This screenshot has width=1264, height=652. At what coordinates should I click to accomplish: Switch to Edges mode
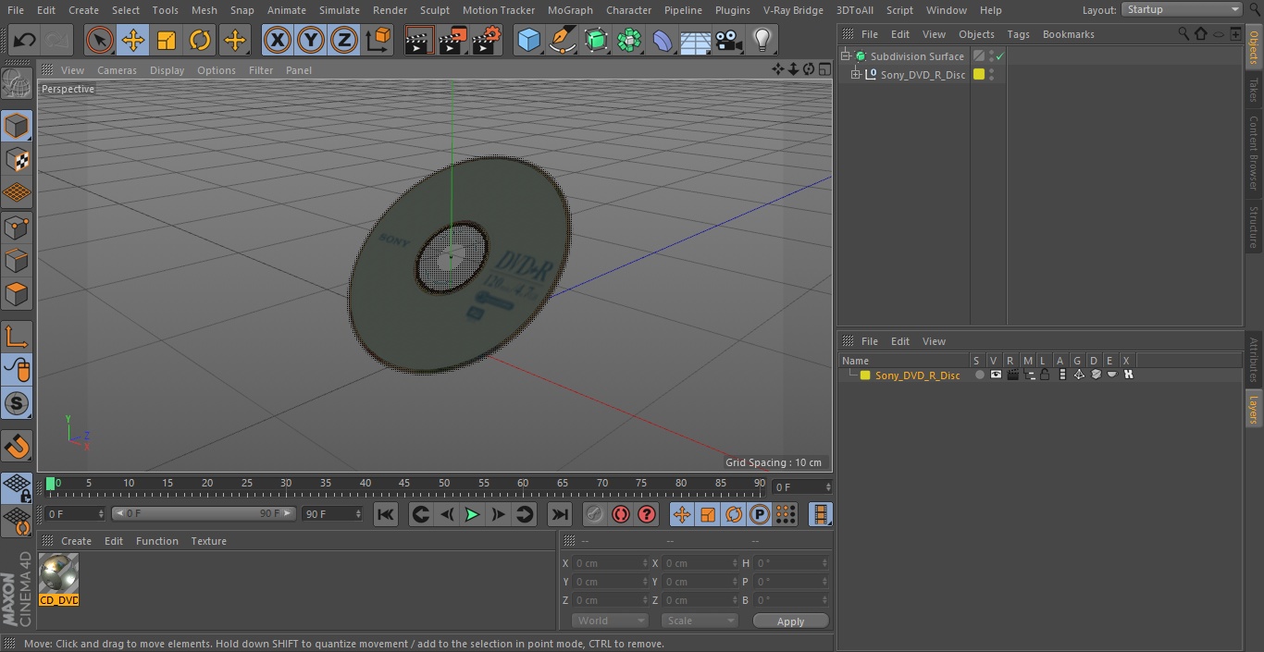[x=17, y=261]
